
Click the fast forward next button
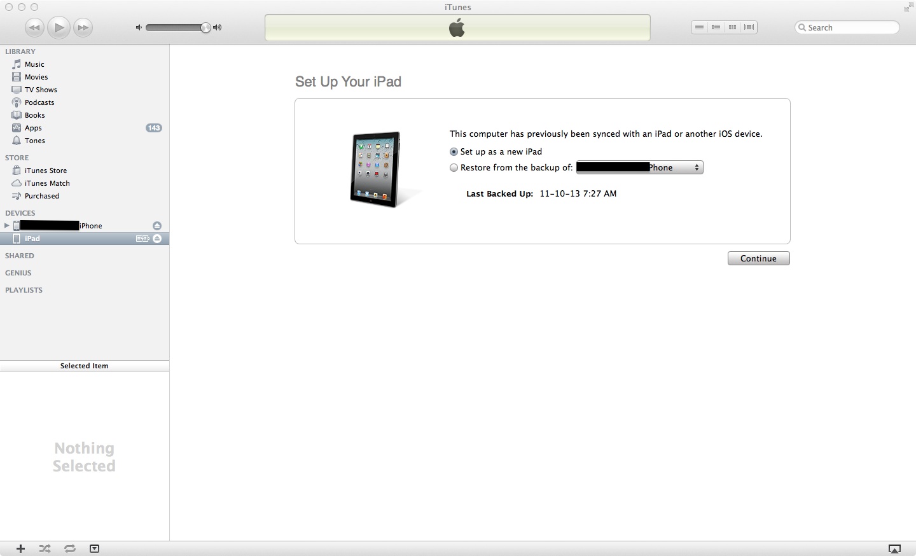[x=83, y=27]
